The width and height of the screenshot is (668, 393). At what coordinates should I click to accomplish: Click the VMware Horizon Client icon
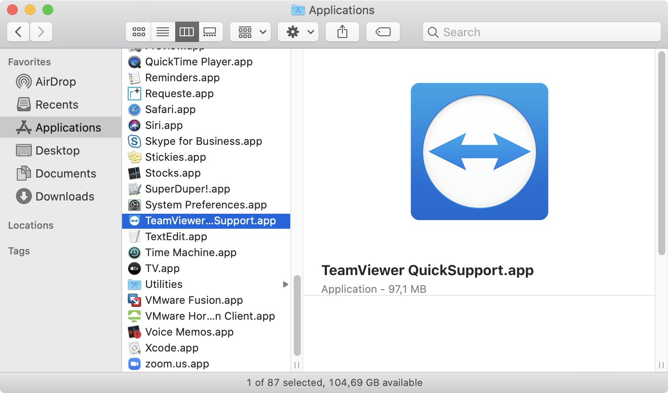pyautogui.click(x=134, y=316)
